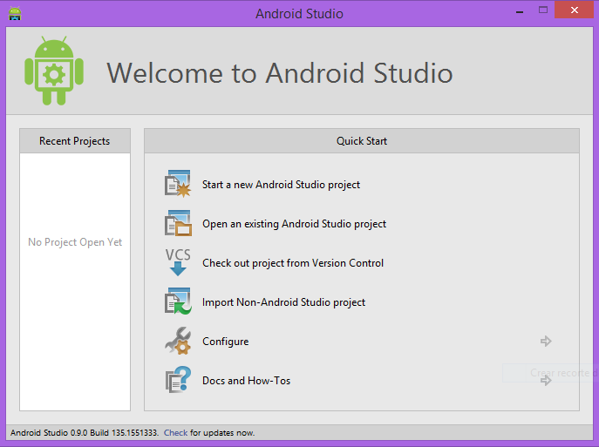
Task: Click the Docs question mark icon
Action: point(178,380)
